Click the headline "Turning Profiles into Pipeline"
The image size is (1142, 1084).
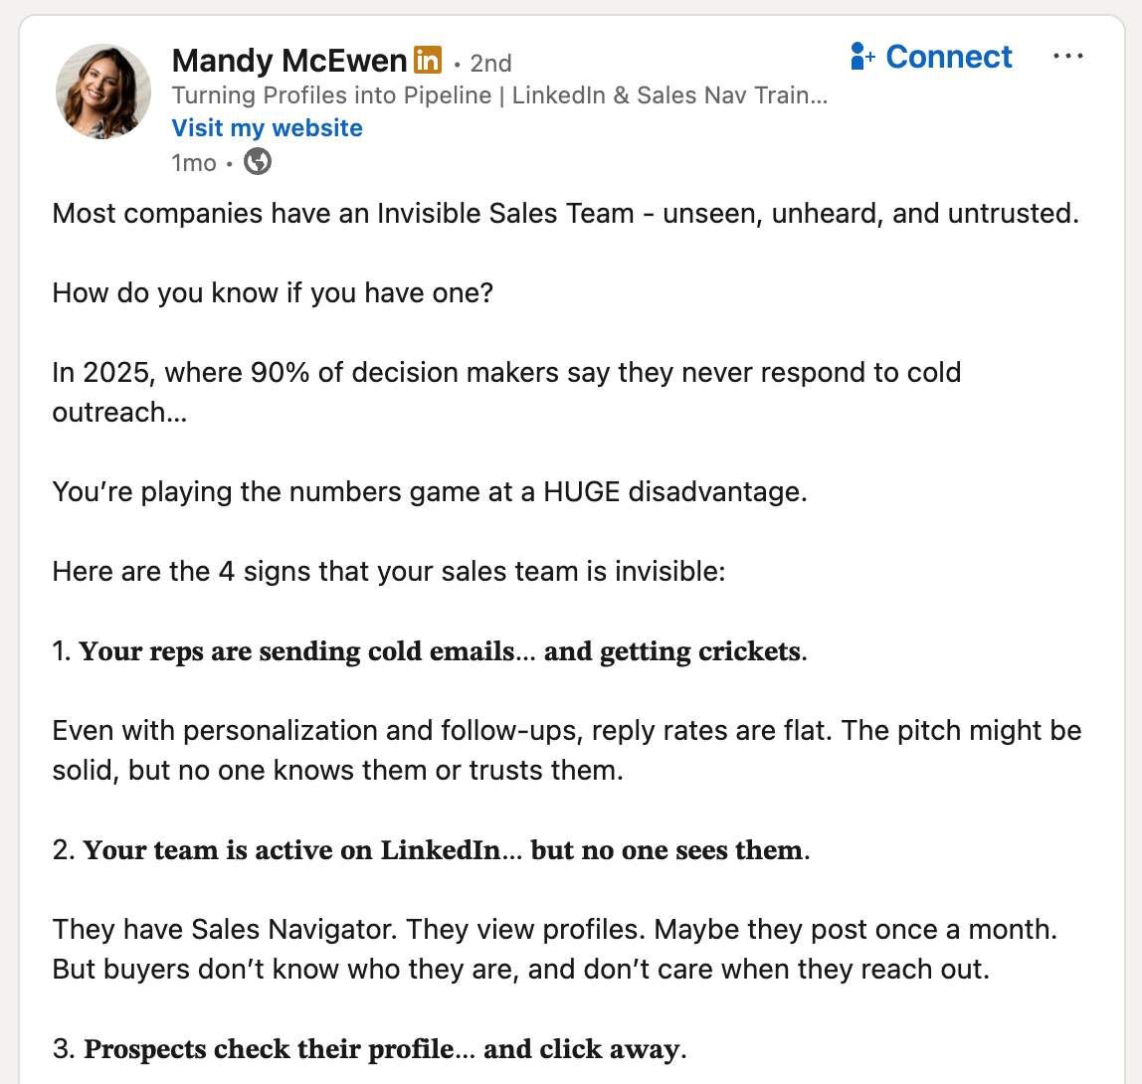pyautogui.click(x=398, y=94)
